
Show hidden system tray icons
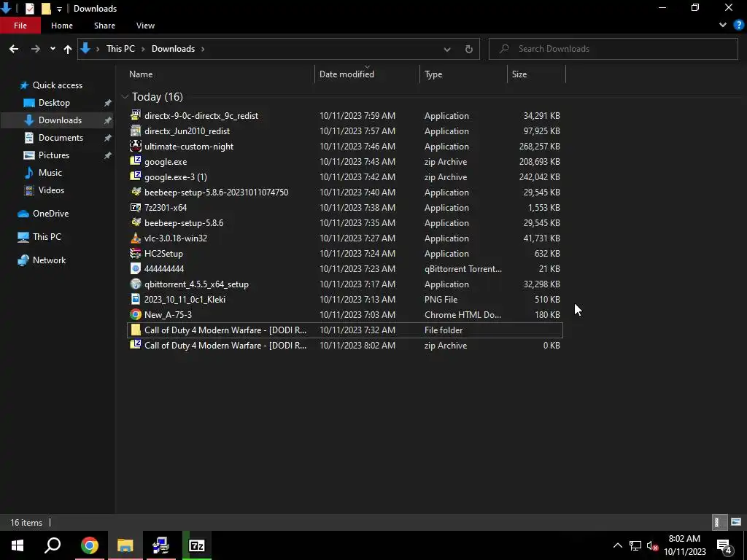click(x=617, y=545)
